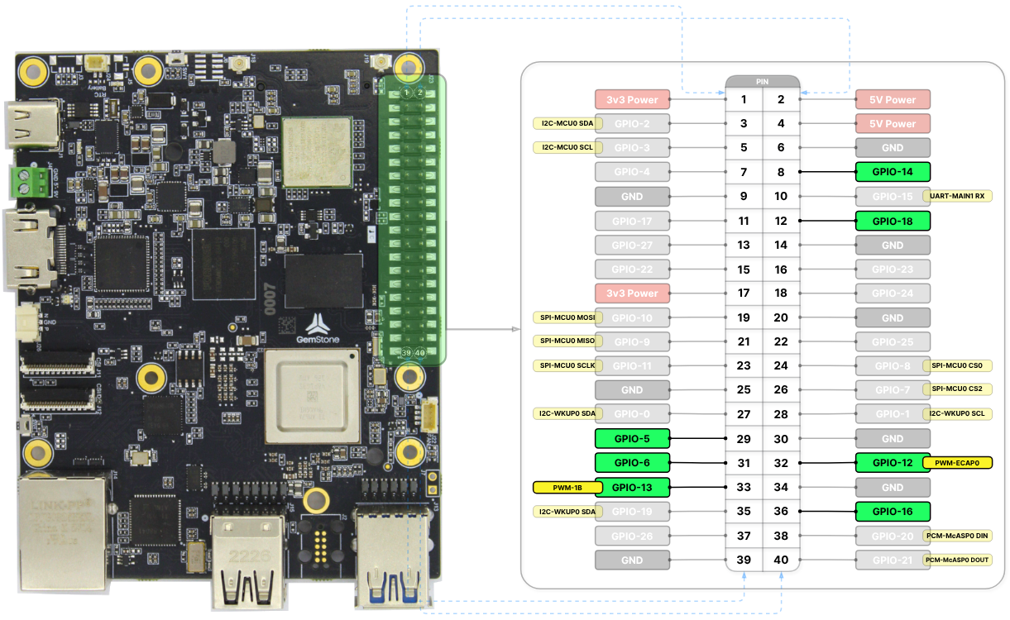Click the GPIO-24 label
The width and height of the screenshot is (1010, 620).
click(x=893, y=293)
